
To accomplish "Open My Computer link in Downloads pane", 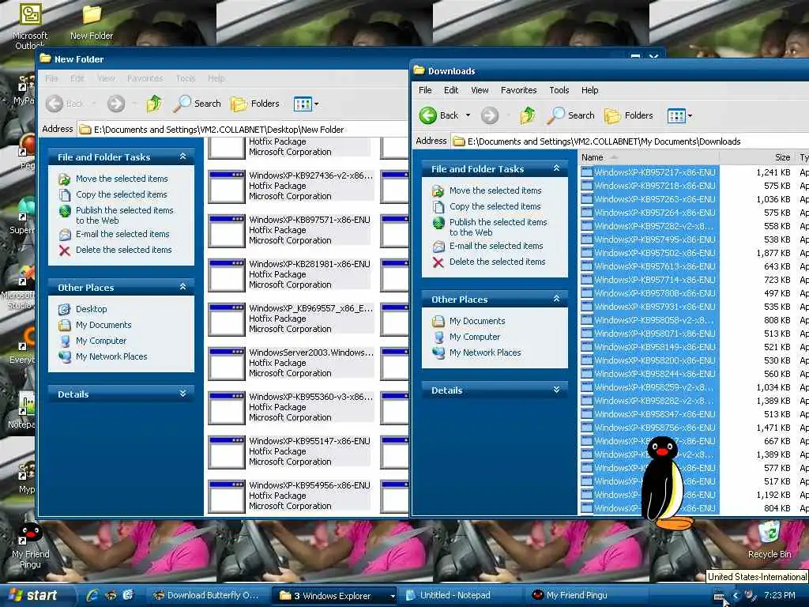I will click(475, 337).
